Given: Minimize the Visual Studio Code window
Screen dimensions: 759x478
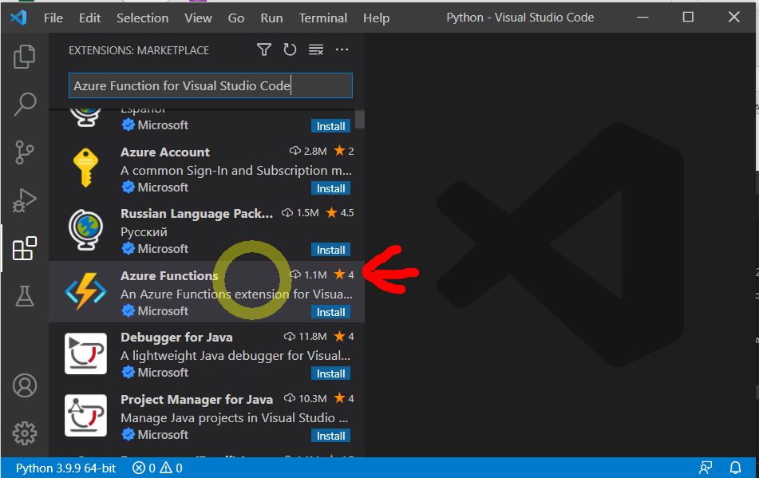Looking at the screenshot, I should 642,17.
